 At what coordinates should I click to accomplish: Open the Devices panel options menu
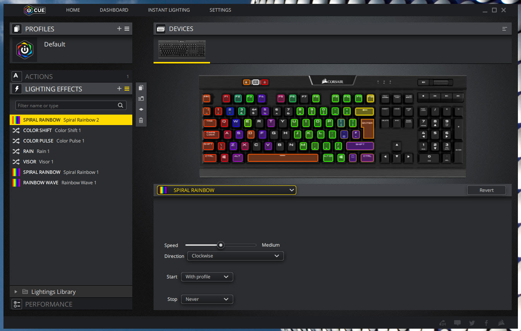pos(504,29)
